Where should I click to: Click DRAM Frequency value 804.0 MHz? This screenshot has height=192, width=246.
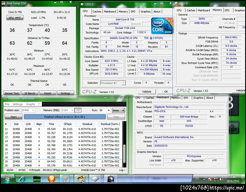click(231, 37)
